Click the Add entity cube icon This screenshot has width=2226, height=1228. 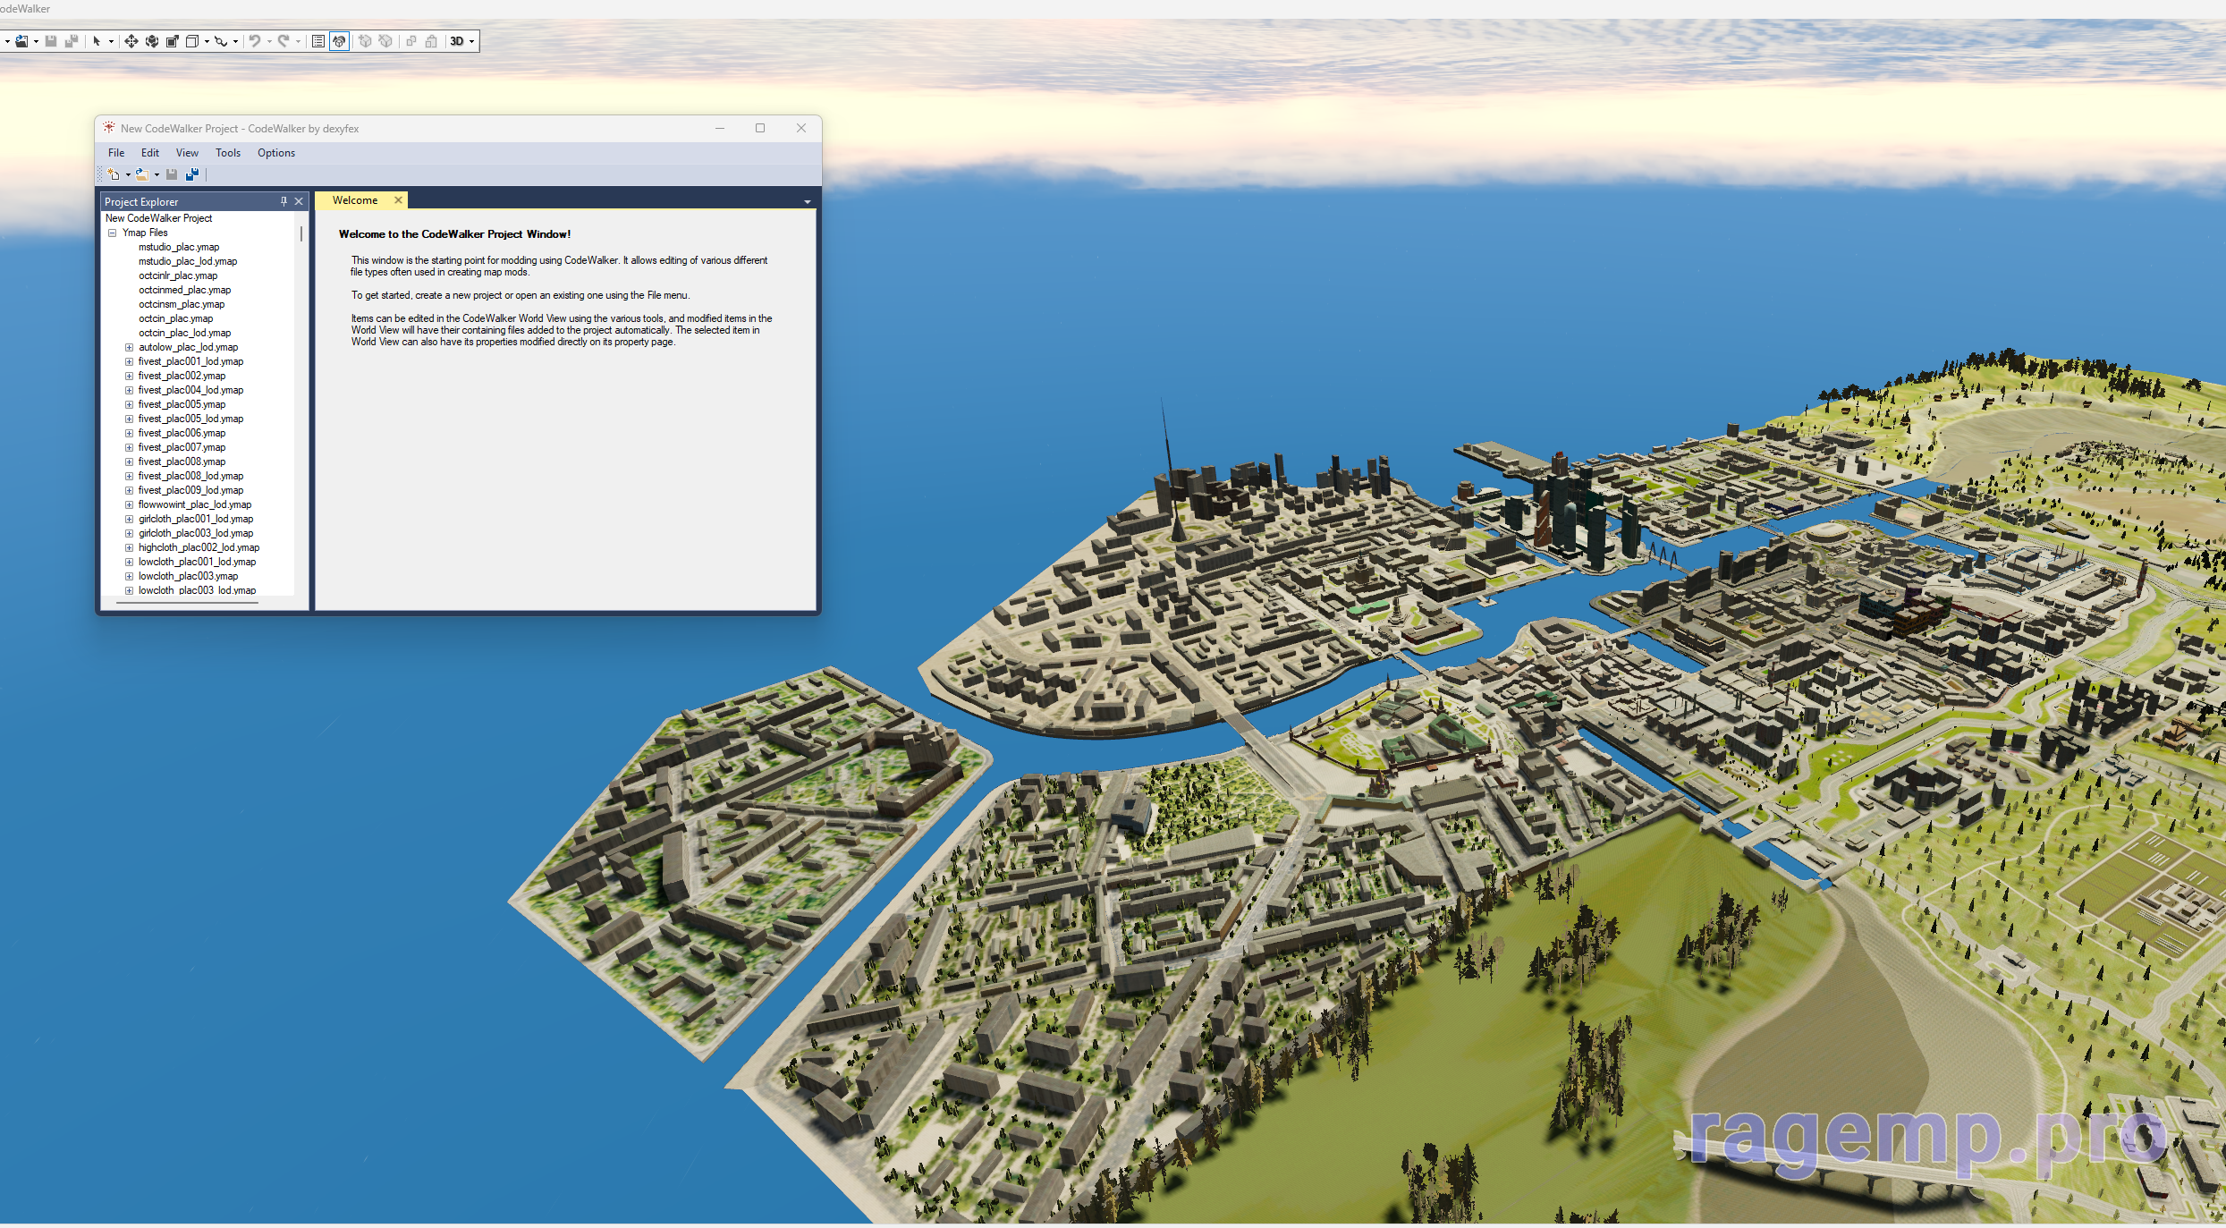(x=365, y=41)
